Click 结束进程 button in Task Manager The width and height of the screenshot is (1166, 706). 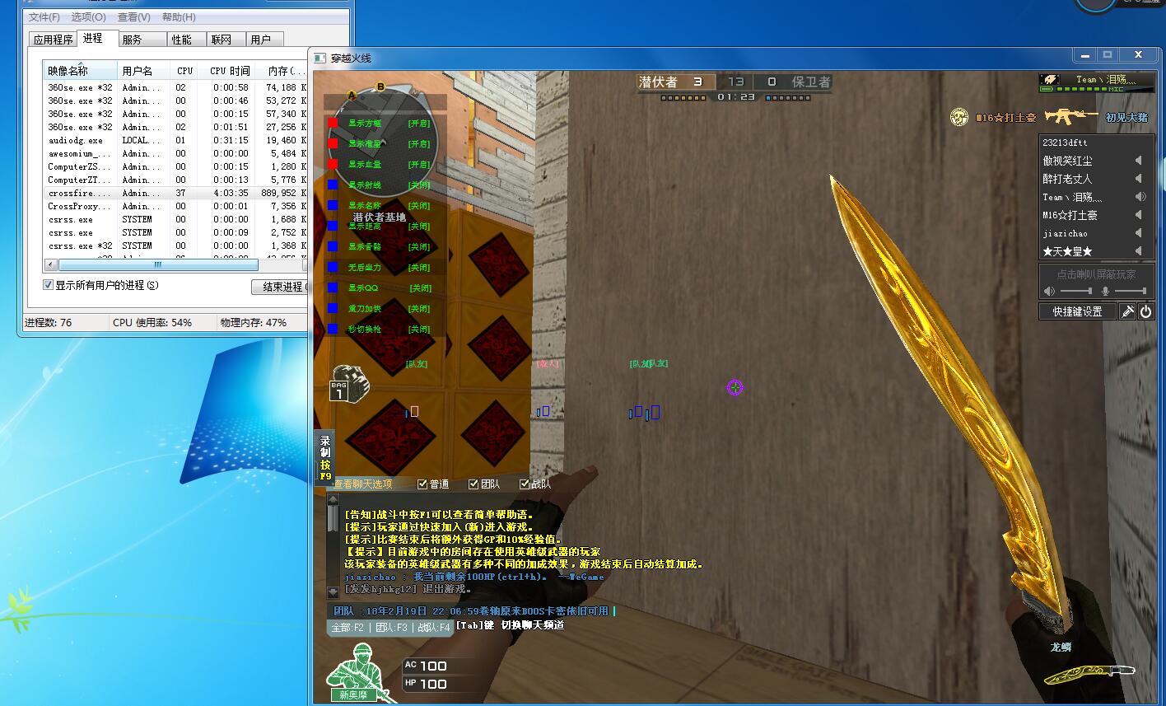point(282,287)
